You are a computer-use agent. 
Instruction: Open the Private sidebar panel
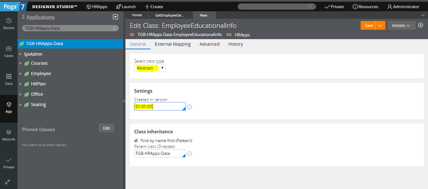[9, 163]
